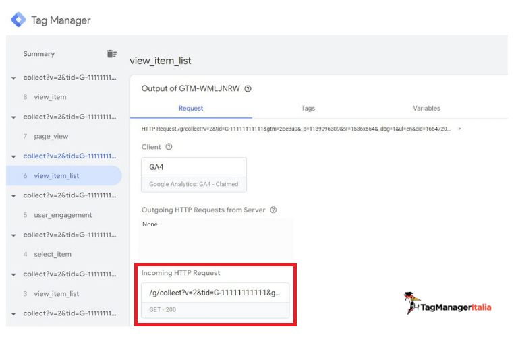Open help beside Outgoing HTTP Requests from Server
This screenshot has height=337, width=514.
point(273,210)
